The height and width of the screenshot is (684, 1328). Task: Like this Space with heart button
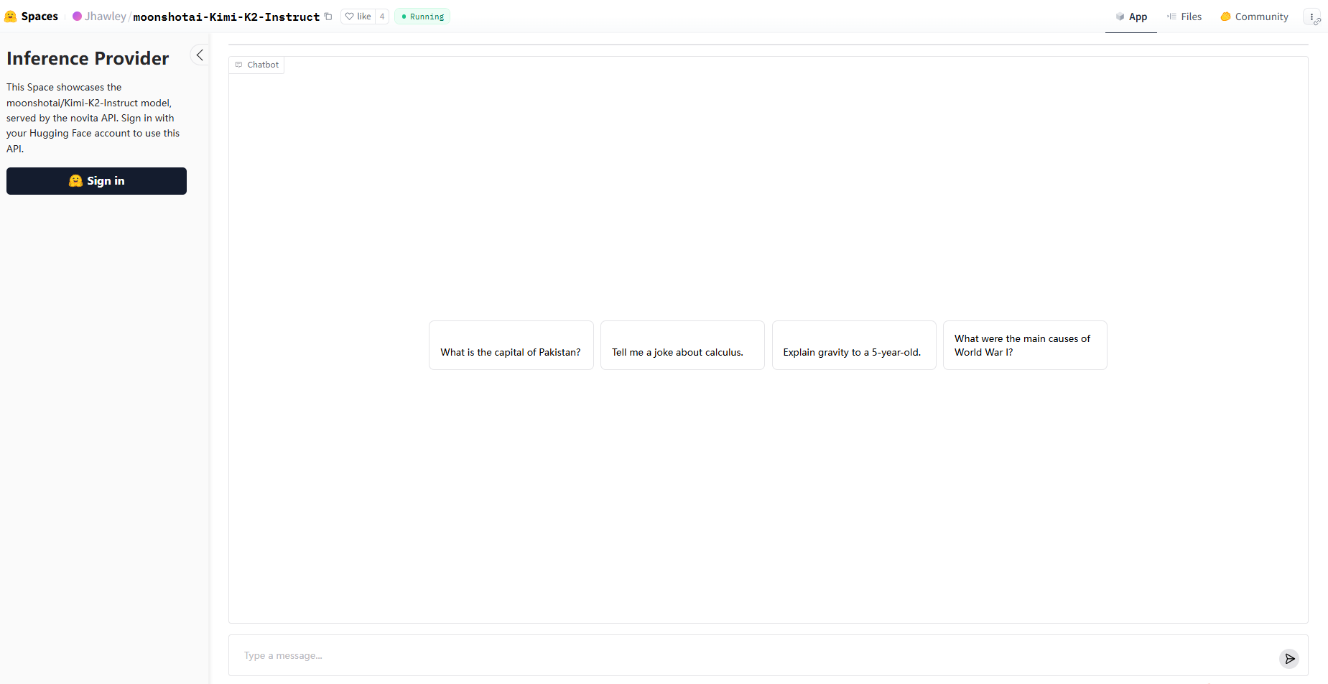(358, 17)
